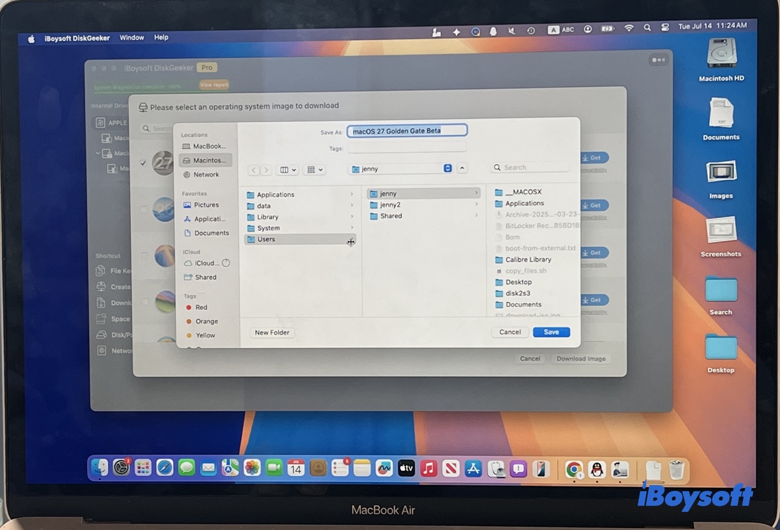The width and height of the screenshot is (780, 530).
Task: Select the jenny2 folder in second column
Action: click(423, 205)
